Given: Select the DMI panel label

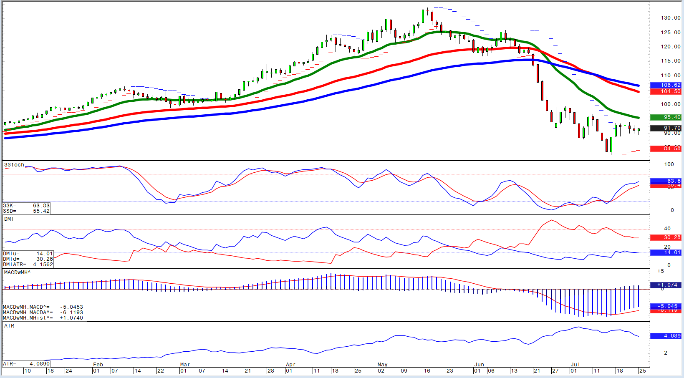Looking at the screenshot, I should tap(9, 219).
